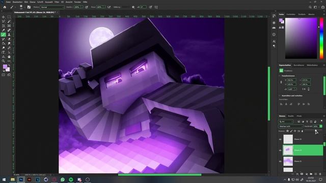Open the Fenster menu
This screenshot has height=183, width=326.
(77, 2)
